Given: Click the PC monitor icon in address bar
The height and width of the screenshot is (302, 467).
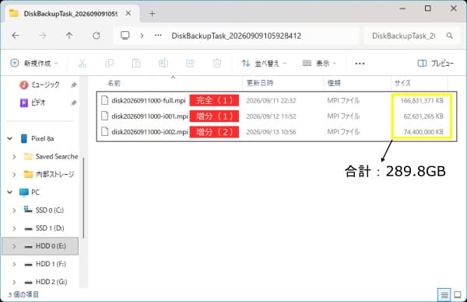Looking at the screenshot, I should (125, 36).
